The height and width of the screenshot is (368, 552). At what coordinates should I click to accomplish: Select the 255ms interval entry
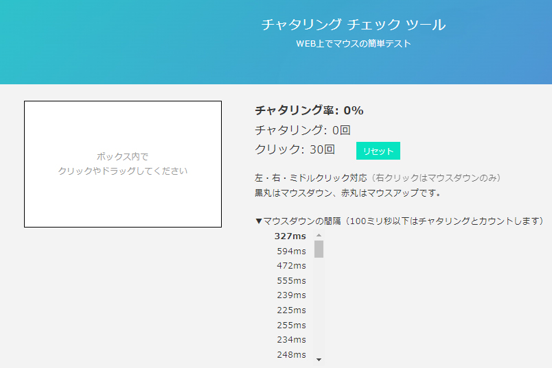[291, 326]
